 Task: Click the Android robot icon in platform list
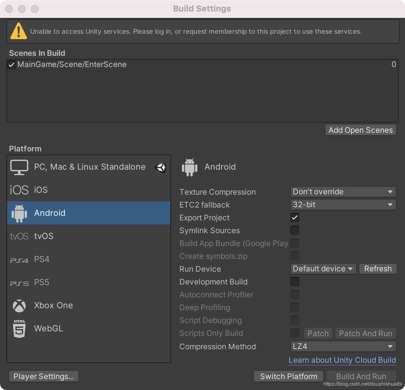(19, 213)
